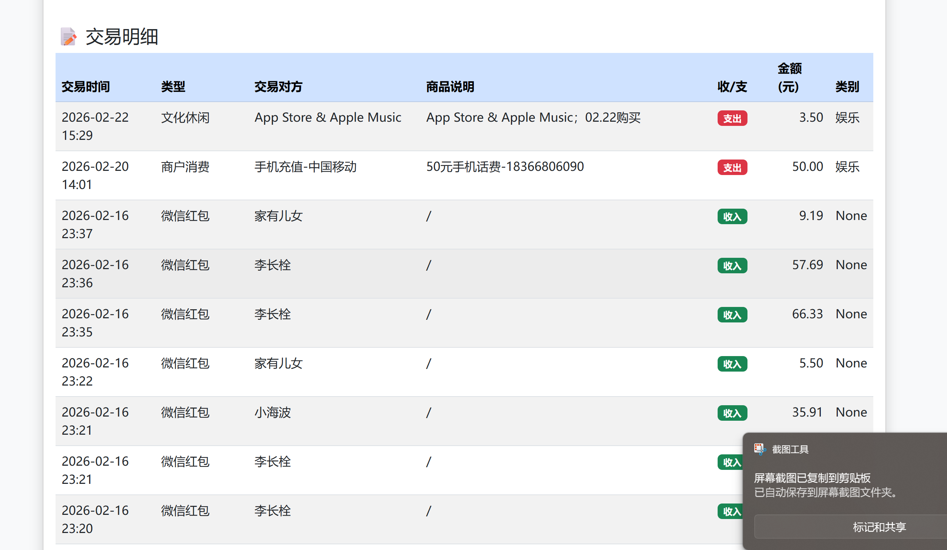Click the 交易明细 page title

tap(122, 37)
